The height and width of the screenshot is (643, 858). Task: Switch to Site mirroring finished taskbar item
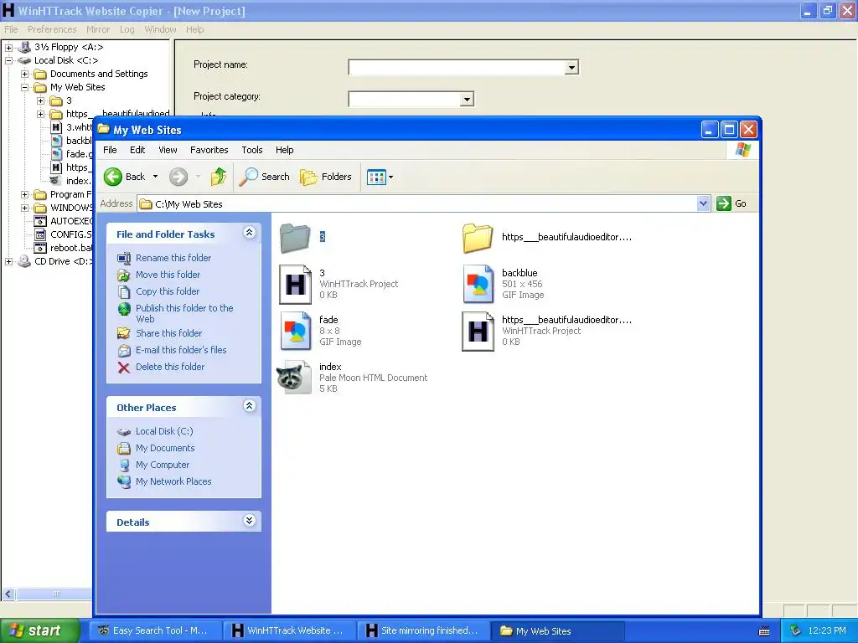coord(423,631)
